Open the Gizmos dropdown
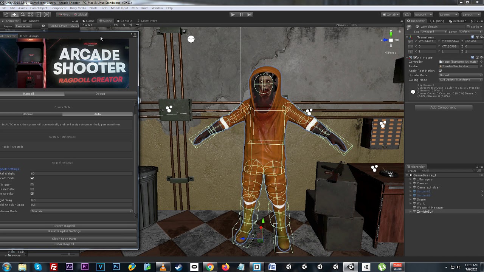 [342, 25]
